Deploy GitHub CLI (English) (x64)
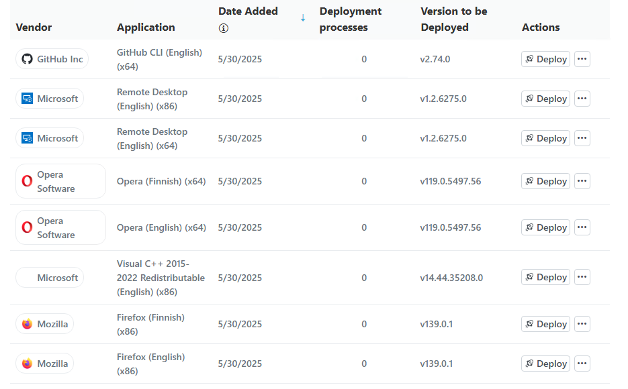 [x=545, y=59]
